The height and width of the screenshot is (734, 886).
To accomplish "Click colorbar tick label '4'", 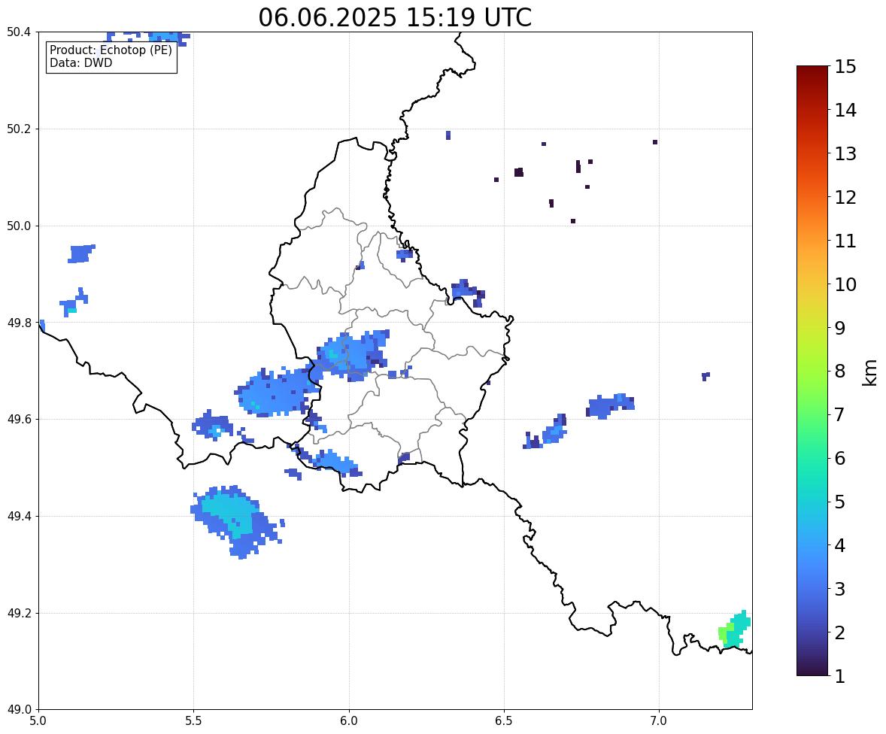I will click(840, 545).
